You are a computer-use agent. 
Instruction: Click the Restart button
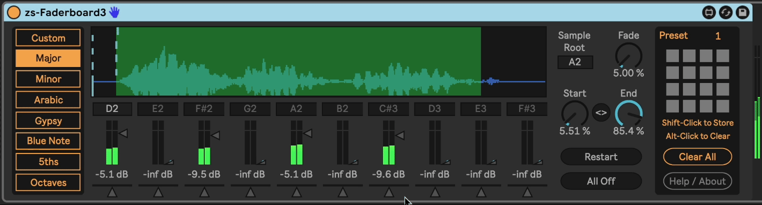(x=601, y=156)
